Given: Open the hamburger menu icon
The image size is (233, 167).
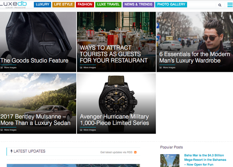Looking at the screenshot, I should click(x=230, y=5).
